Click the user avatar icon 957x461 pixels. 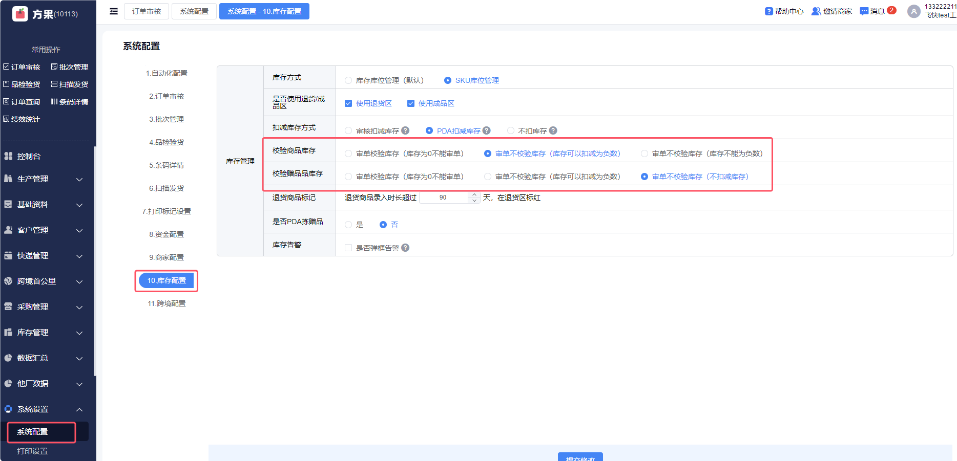[913, 11]
